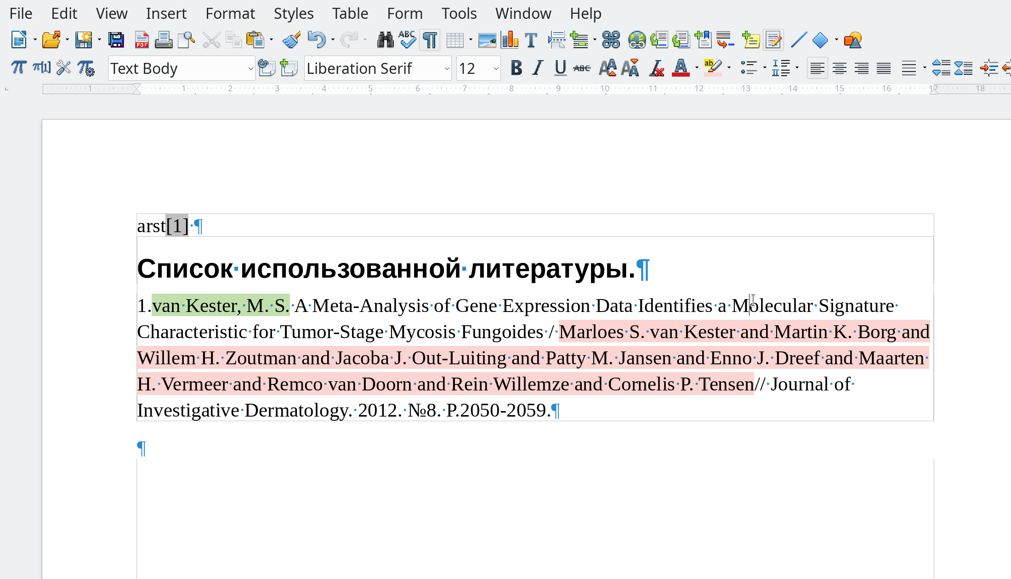Open the Table menu

click(x=350, y=13)
